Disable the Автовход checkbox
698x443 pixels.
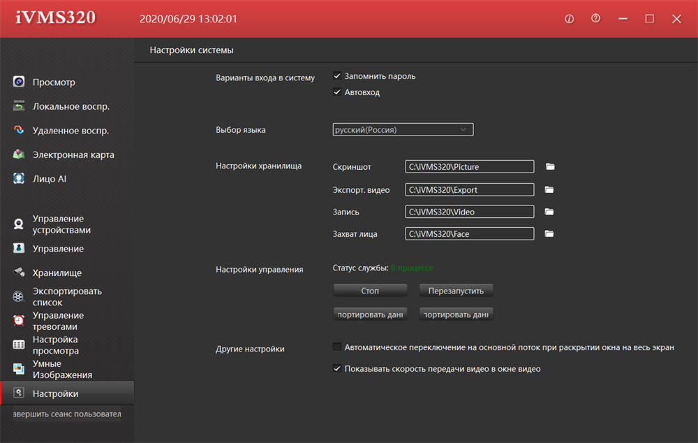pos(337,92)
